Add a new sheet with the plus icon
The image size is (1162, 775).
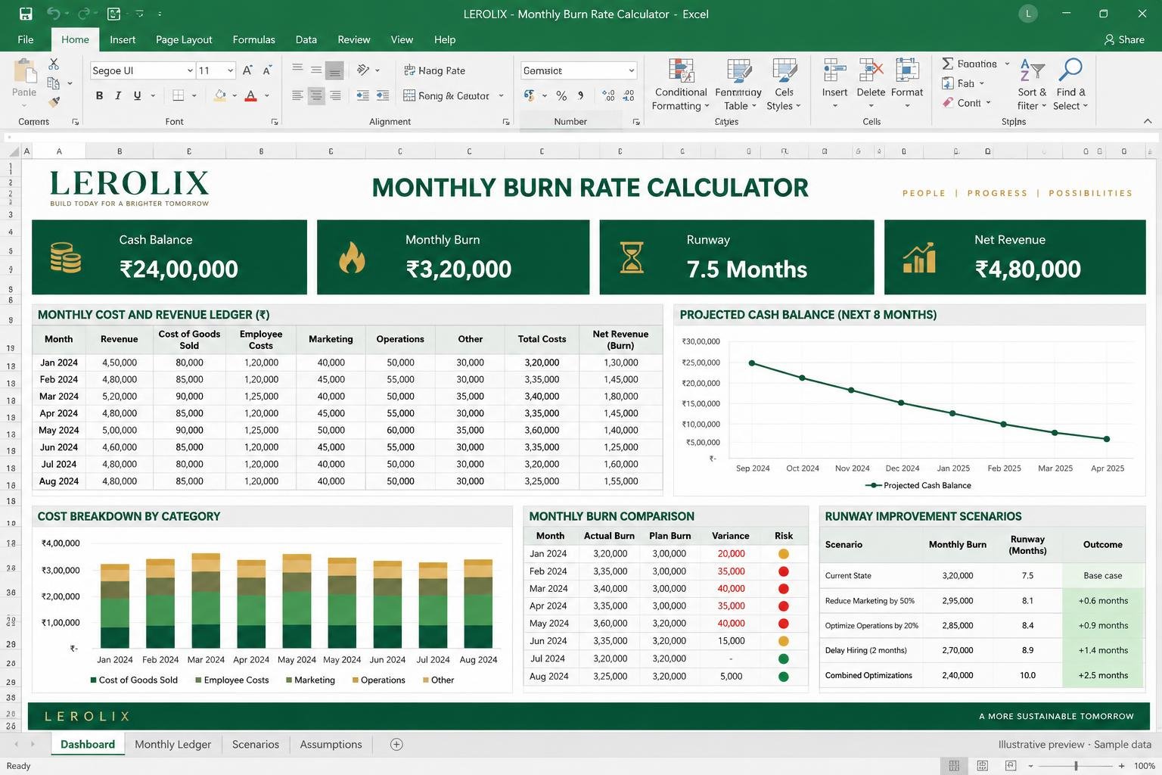[396, 745]
